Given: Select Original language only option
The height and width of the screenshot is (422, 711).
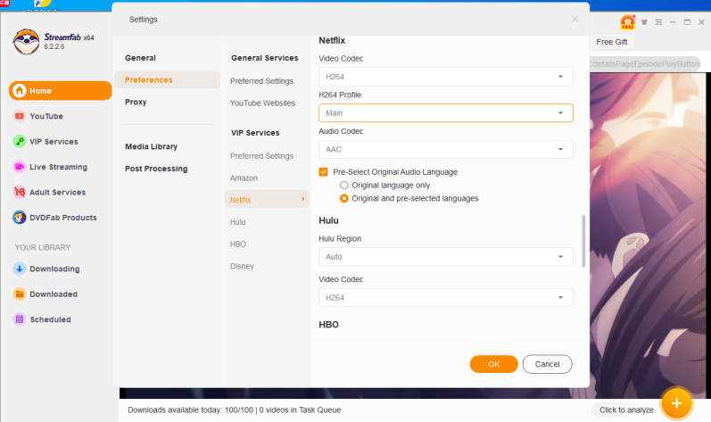Looking at the screenshot, I should tap(344, 185).
